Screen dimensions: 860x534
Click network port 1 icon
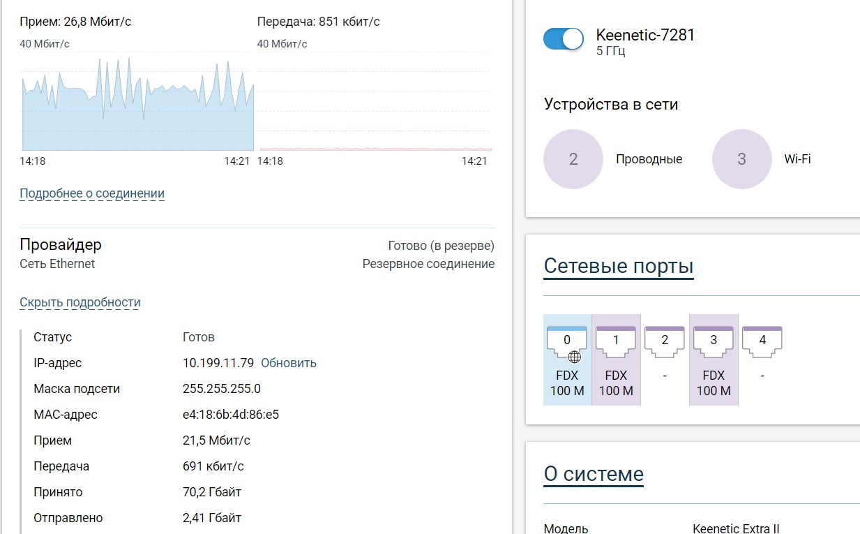tap(616, 340)
